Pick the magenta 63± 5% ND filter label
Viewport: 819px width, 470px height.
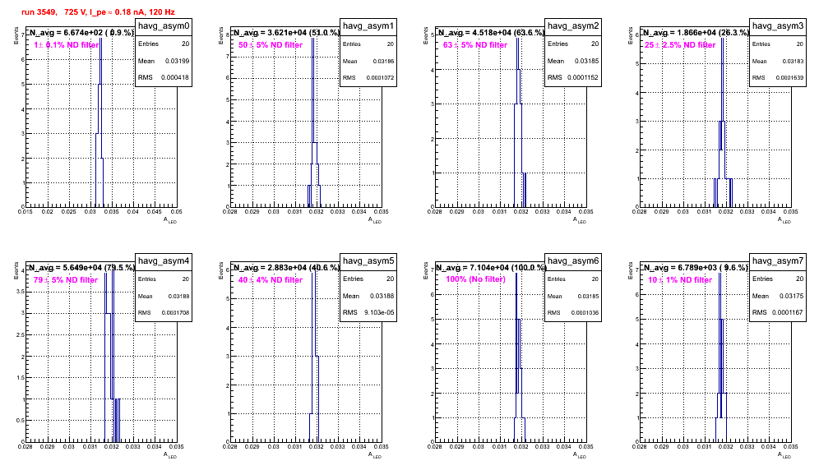pyautogui.click(x=475, y=45)
